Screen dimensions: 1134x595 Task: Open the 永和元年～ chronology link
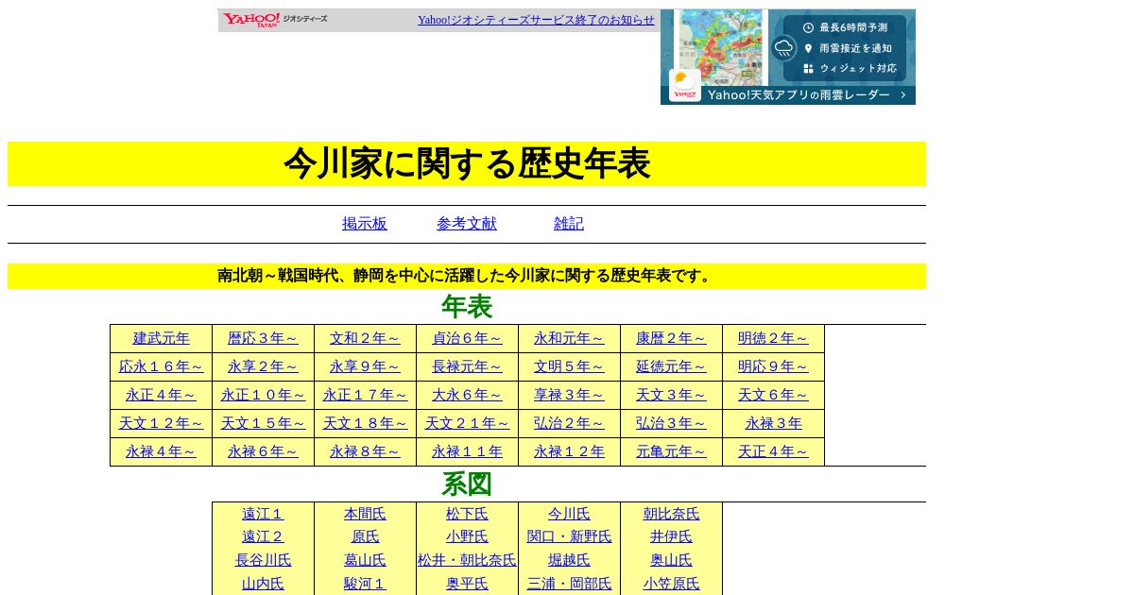[570, 338]
